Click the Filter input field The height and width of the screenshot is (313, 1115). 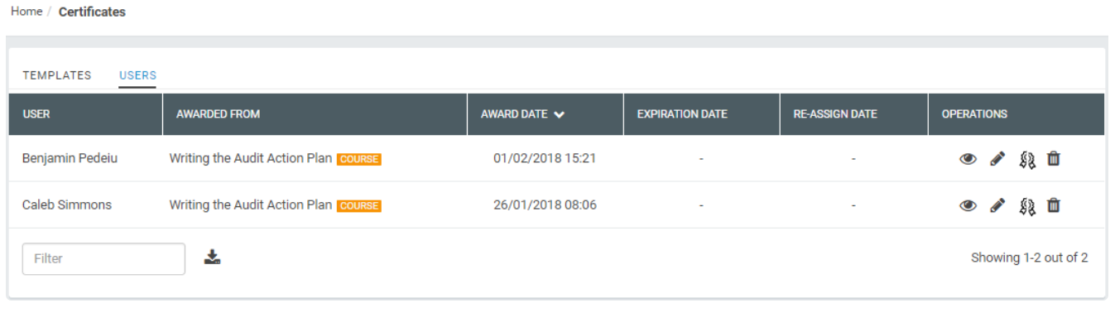click(103, 258)
